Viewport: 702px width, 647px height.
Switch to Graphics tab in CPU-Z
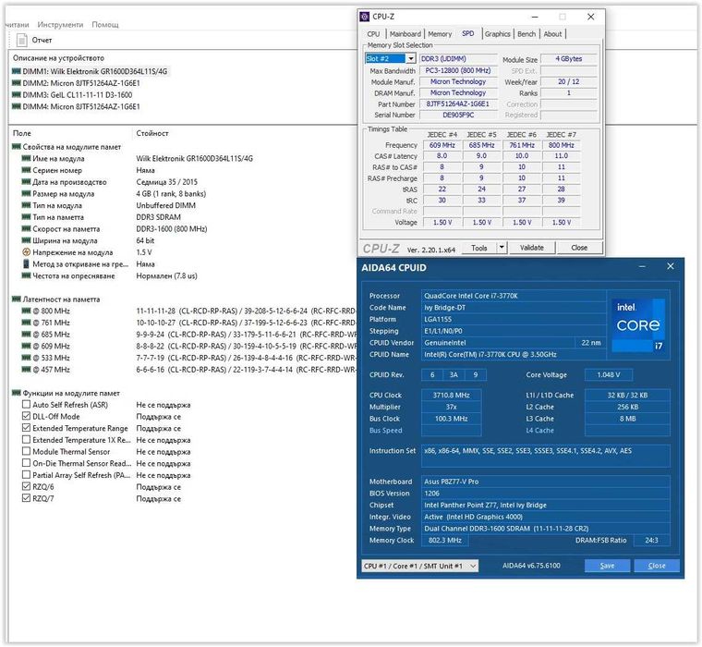(497, 34)
